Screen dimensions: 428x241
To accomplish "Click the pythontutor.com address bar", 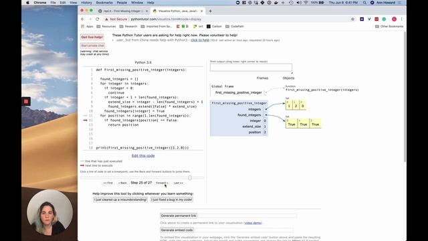I will coord(166,19).
